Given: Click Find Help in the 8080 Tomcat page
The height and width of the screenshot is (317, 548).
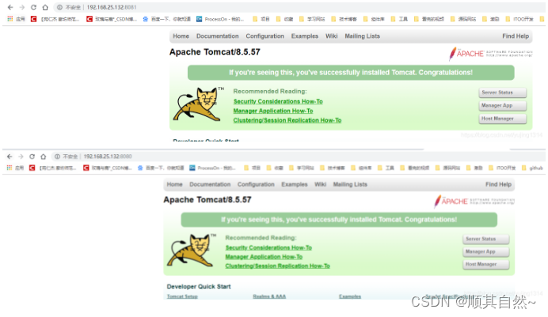Looking at the screenshot, I should click(498, 184).
